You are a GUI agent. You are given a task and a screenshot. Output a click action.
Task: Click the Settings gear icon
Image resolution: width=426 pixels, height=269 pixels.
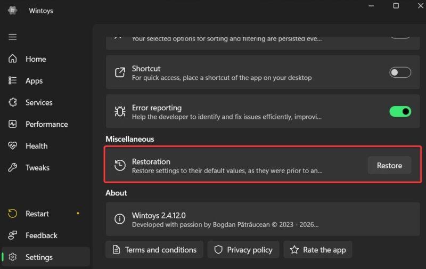(12, 257)
